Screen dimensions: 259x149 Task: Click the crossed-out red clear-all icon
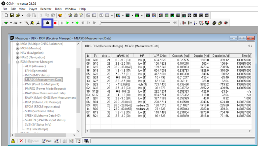(60, 15)
